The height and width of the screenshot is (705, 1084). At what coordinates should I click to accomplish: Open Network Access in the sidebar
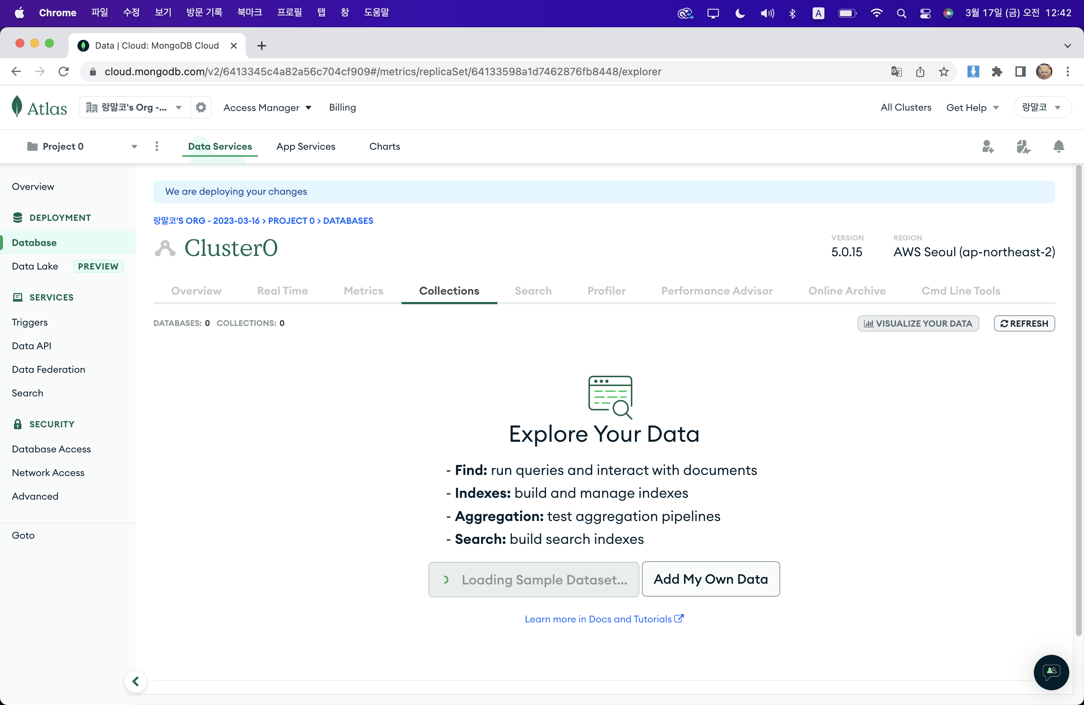pyautogui.click(x=48, y=473)
